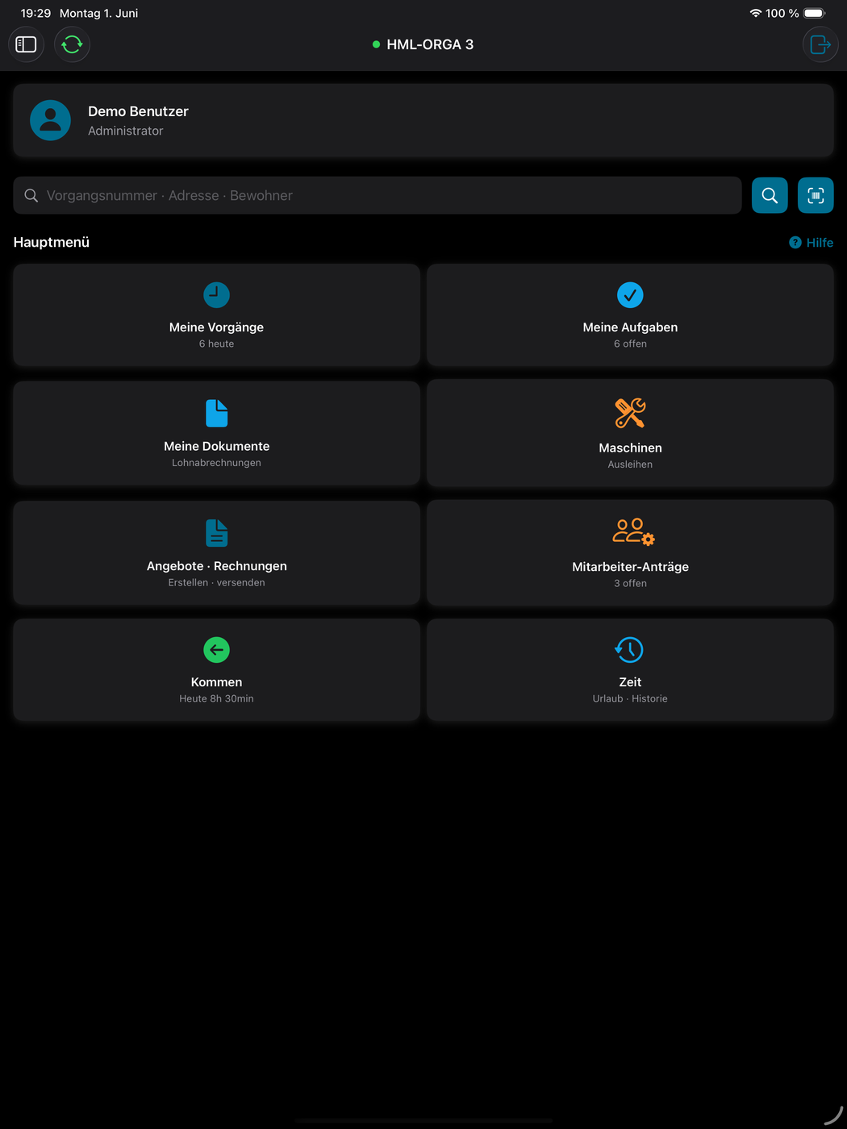The width and height of the screenshot is (847, 1129).
Task: Tap the Kommen label
Action: coord(216,682)
